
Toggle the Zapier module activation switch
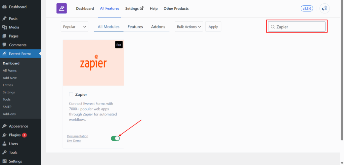116,138
